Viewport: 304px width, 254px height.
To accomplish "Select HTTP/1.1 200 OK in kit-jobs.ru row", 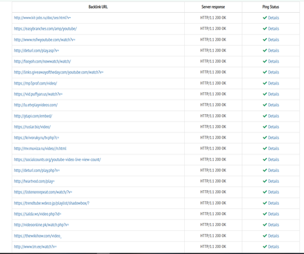I will pyautogui.click(x=213, y=18).
